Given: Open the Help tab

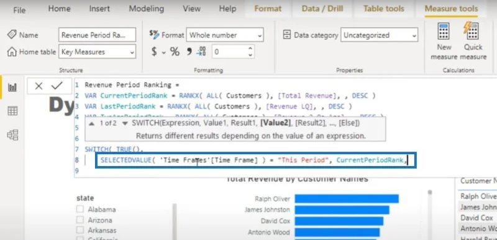Looking at the screenshot, I should click(227, 9).
